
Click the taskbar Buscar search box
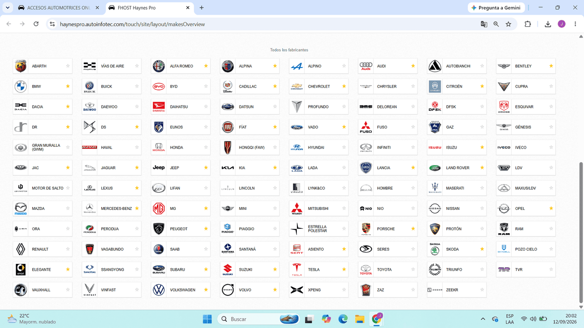tap(258, 319)
